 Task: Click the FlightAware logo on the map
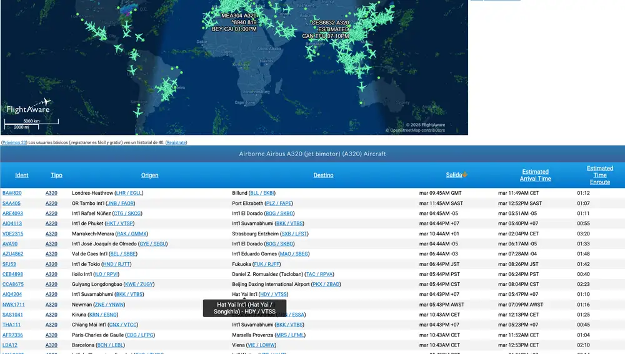pyautogui.click(x=28, y=107)
